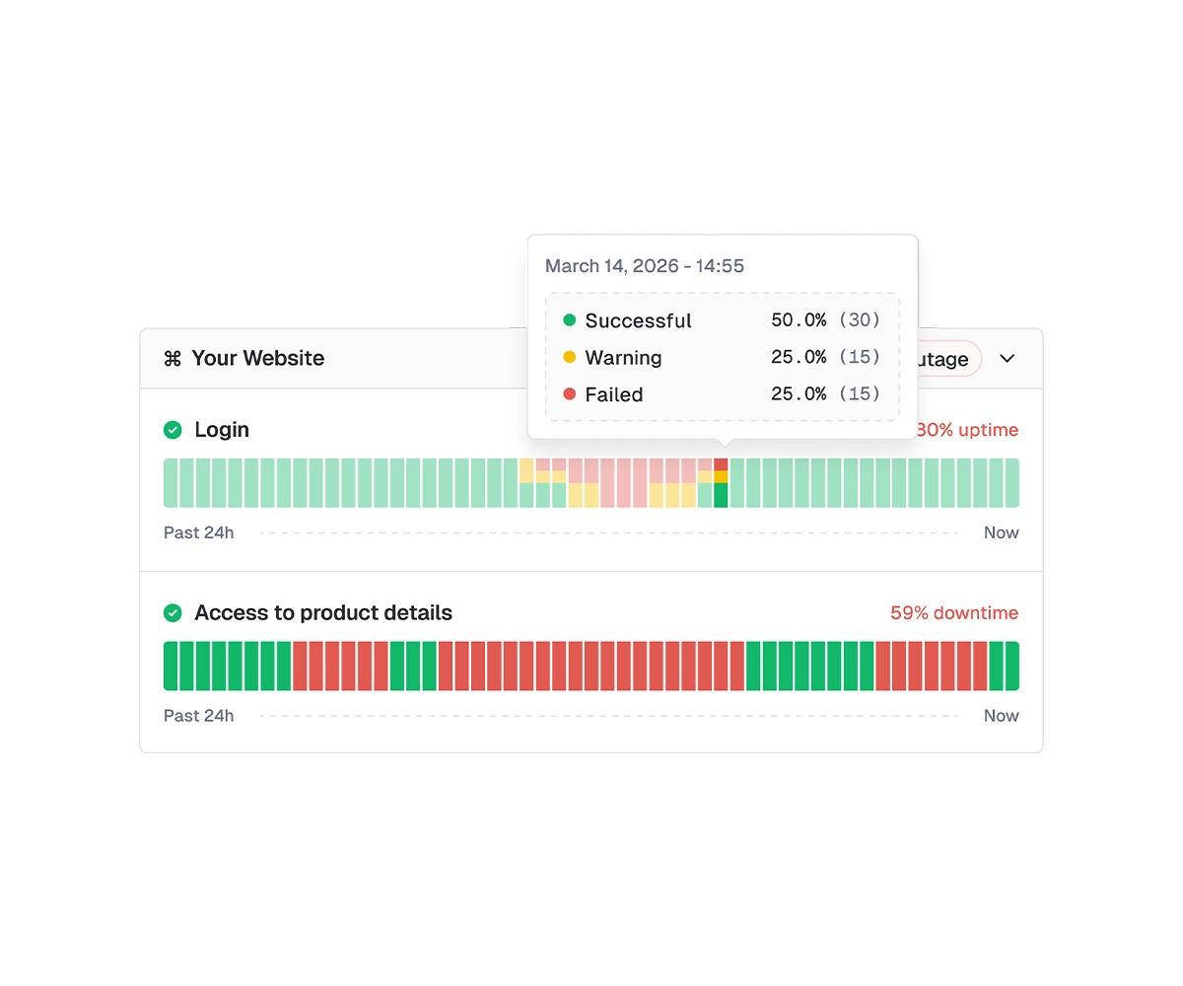Click the March 14, 2026 - 14:55 timestamp
The image size is (1183, 986).
tap(645, 266)
